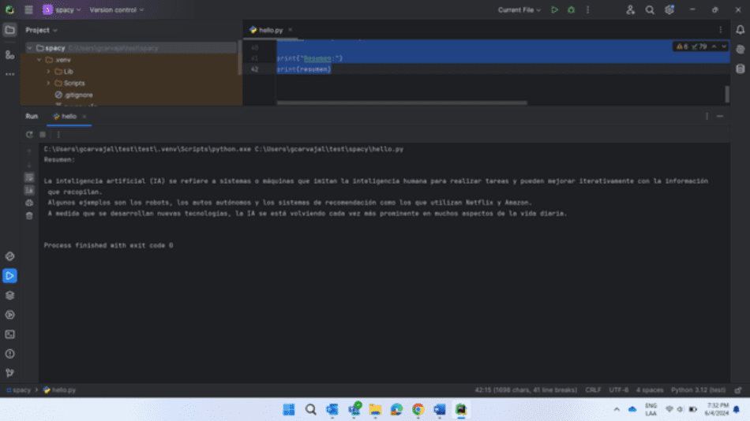
Task: Open the Python Packages tool window
Action: point(9,295)
